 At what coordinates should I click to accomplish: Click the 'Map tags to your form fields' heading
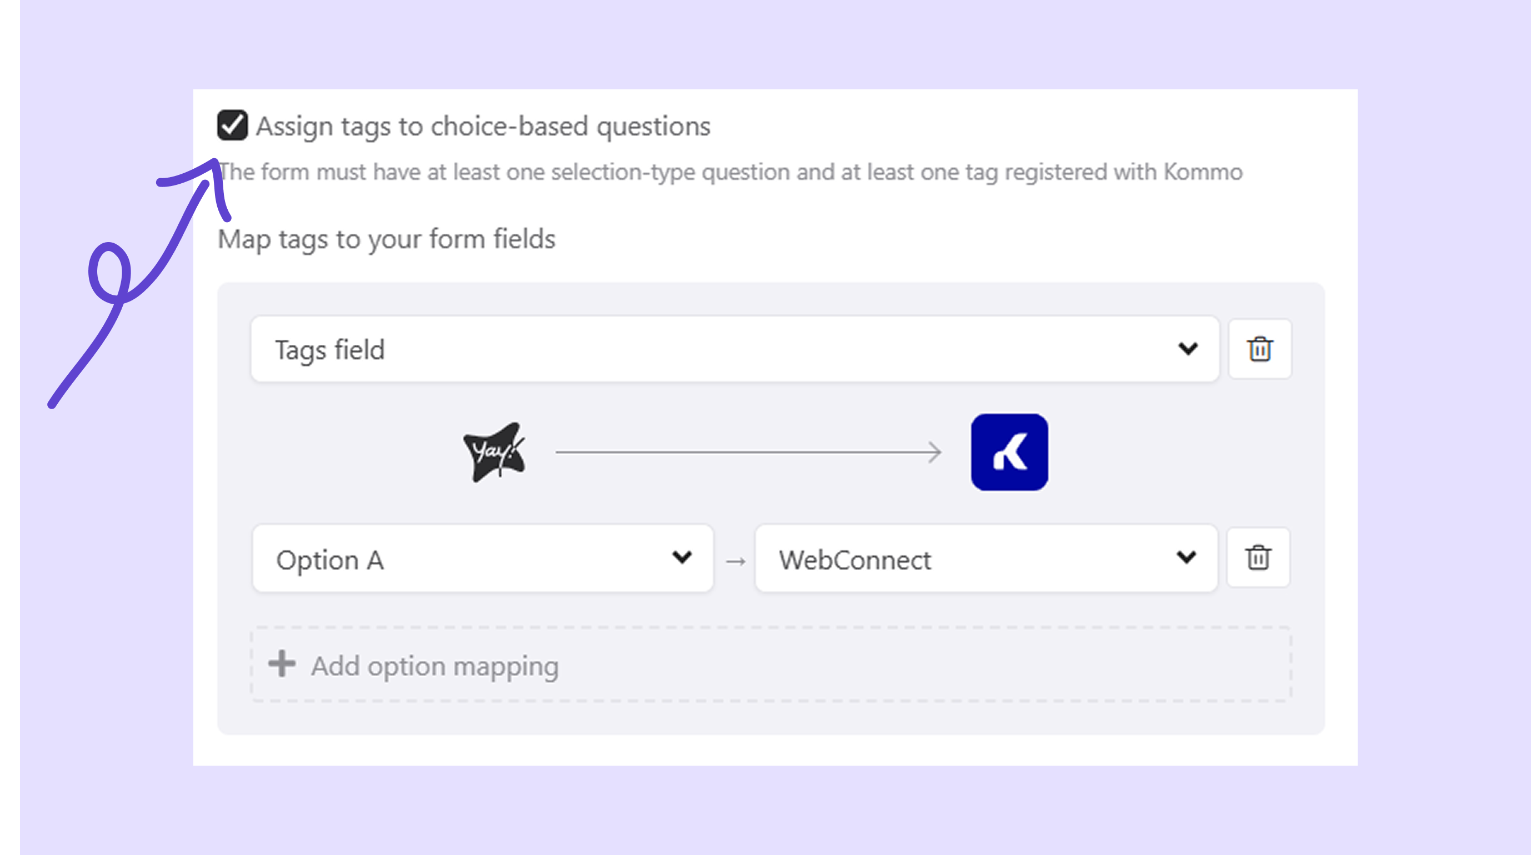tap(386, 239)
